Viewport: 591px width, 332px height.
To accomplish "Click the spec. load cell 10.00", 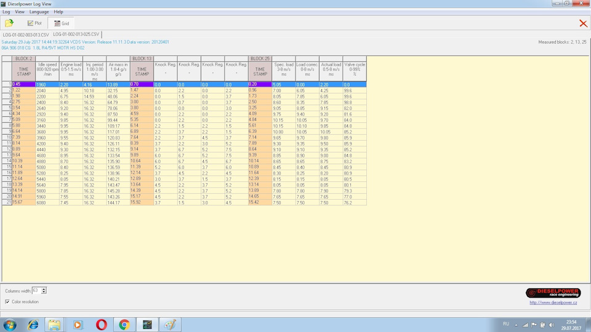I will (x=284, y=132).
